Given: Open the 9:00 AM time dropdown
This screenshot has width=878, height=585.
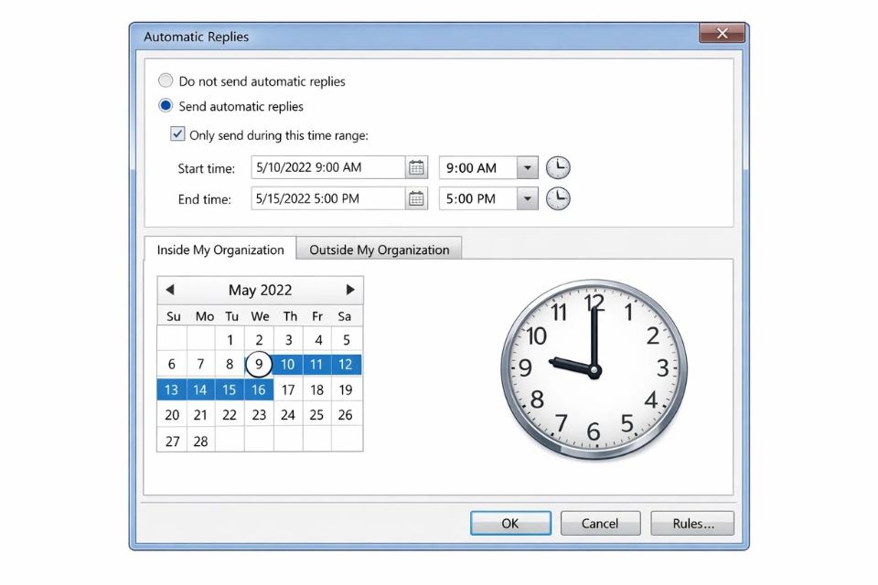Looking at the screenshot, I should pyautogui.click(x=528, y=166).
